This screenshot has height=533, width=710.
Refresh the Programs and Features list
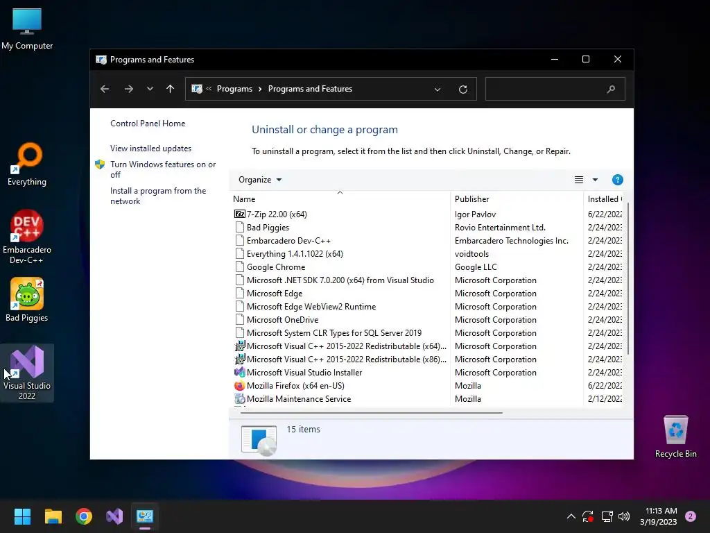[462, 90]
